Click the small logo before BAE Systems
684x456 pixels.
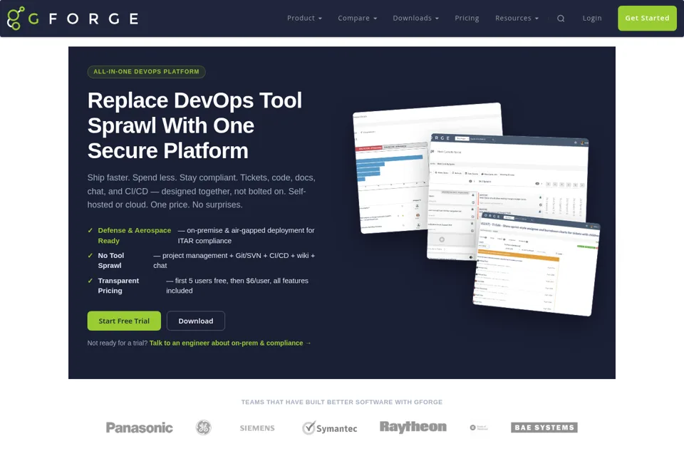[479, 427]
